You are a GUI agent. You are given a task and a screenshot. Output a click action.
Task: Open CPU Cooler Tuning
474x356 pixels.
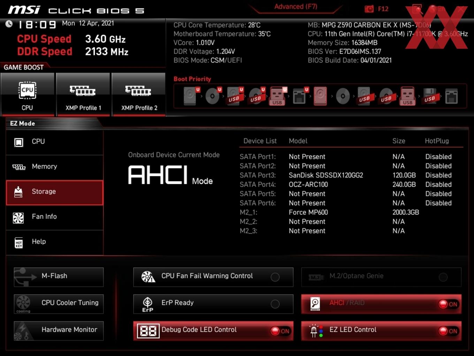click(59, 304)
